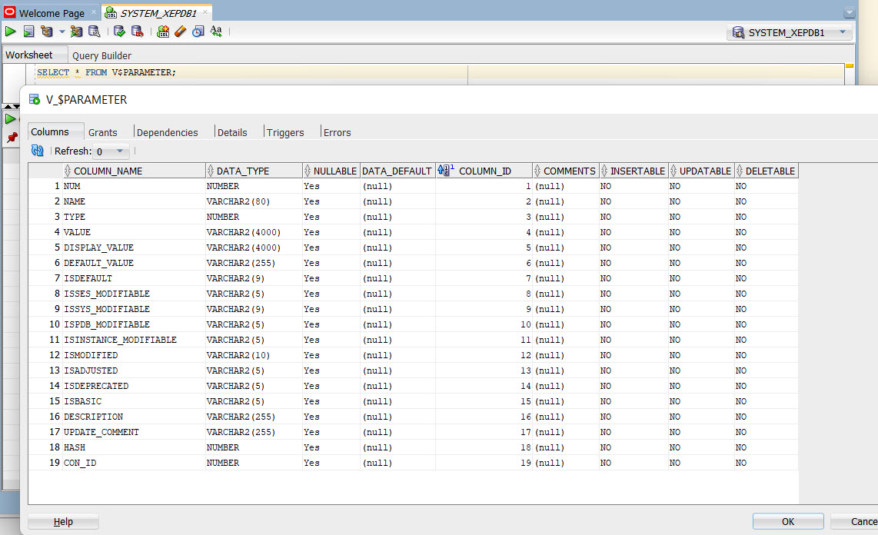Click the Autotrace icon
Image resolution: width=878 pixels, height=535 pixels.
point(76,32)
